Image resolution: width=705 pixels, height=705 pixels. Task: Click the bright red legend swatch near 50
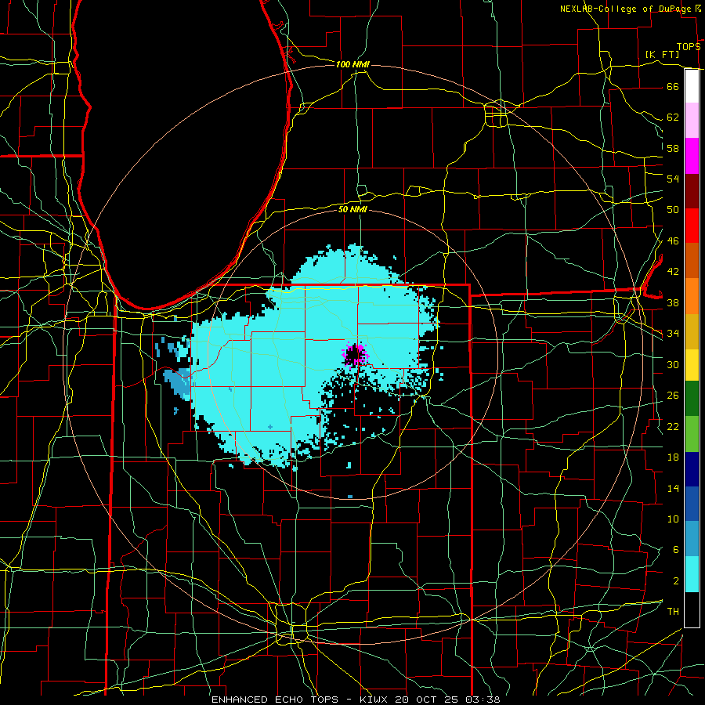[692, 226]
